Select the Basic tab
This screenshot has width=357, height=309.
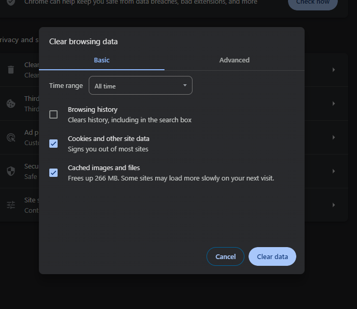pos(102,60)
